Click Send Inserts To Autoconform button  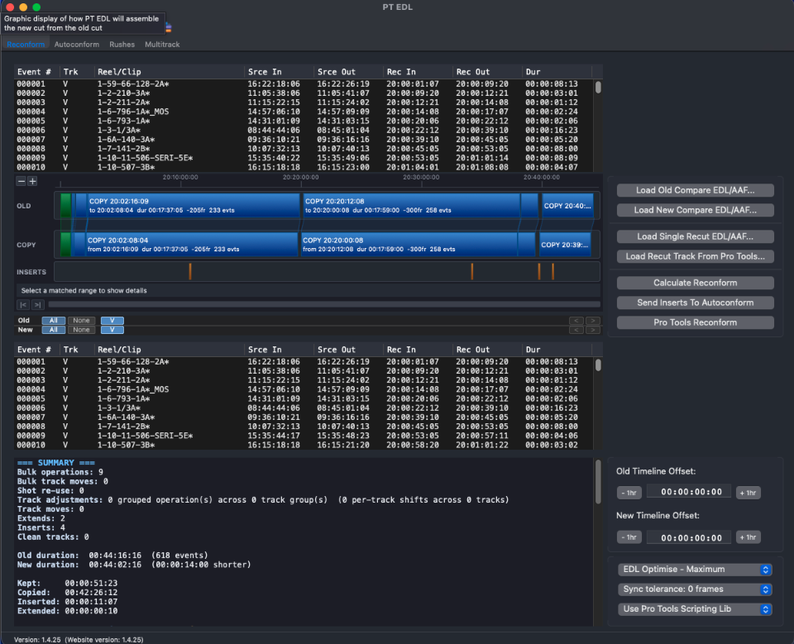(x=696, y=303)
